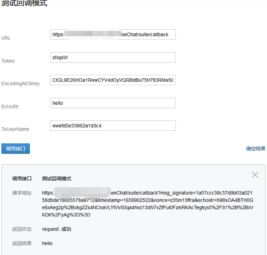Click the EchoStr input containing hello
This screenshot has width=267, height=255.
113,103
